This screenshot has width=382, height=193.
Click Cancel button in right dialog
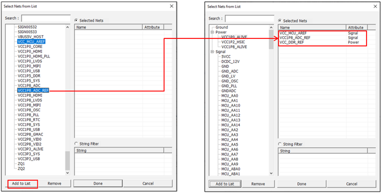pos(352,184)
